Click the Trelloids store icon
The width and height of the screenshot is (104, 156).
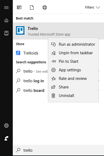(x=18, y=53)
